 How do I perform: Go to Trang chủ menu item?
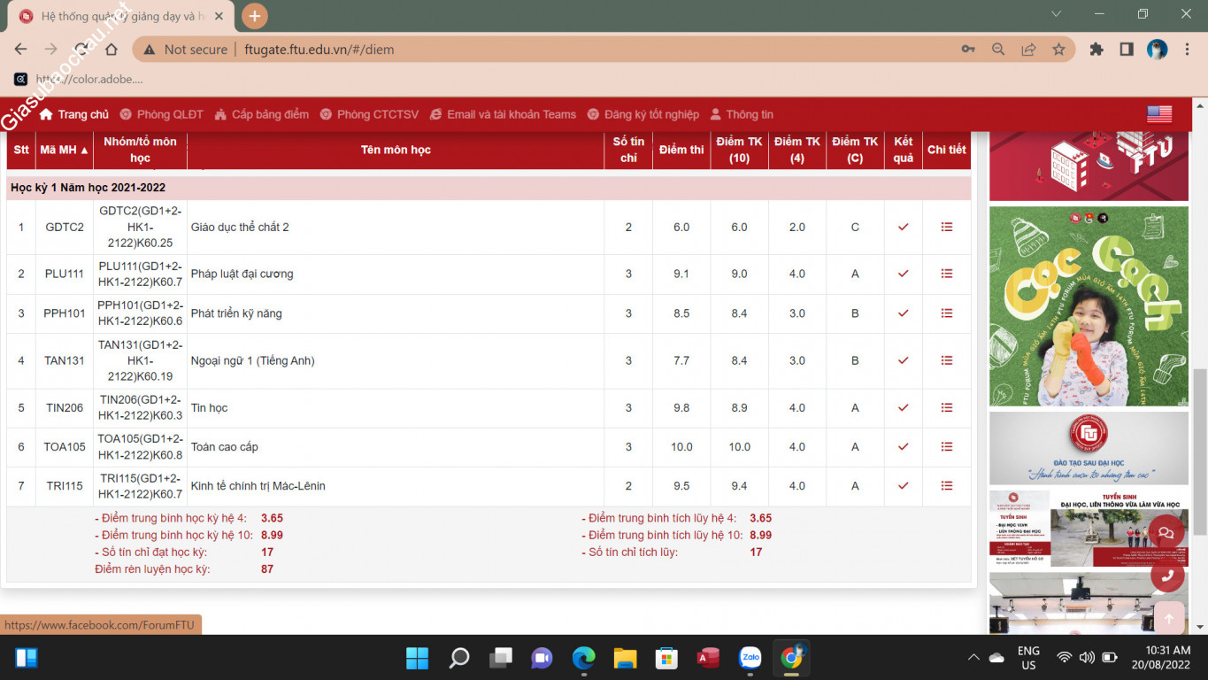coord(74,114)
